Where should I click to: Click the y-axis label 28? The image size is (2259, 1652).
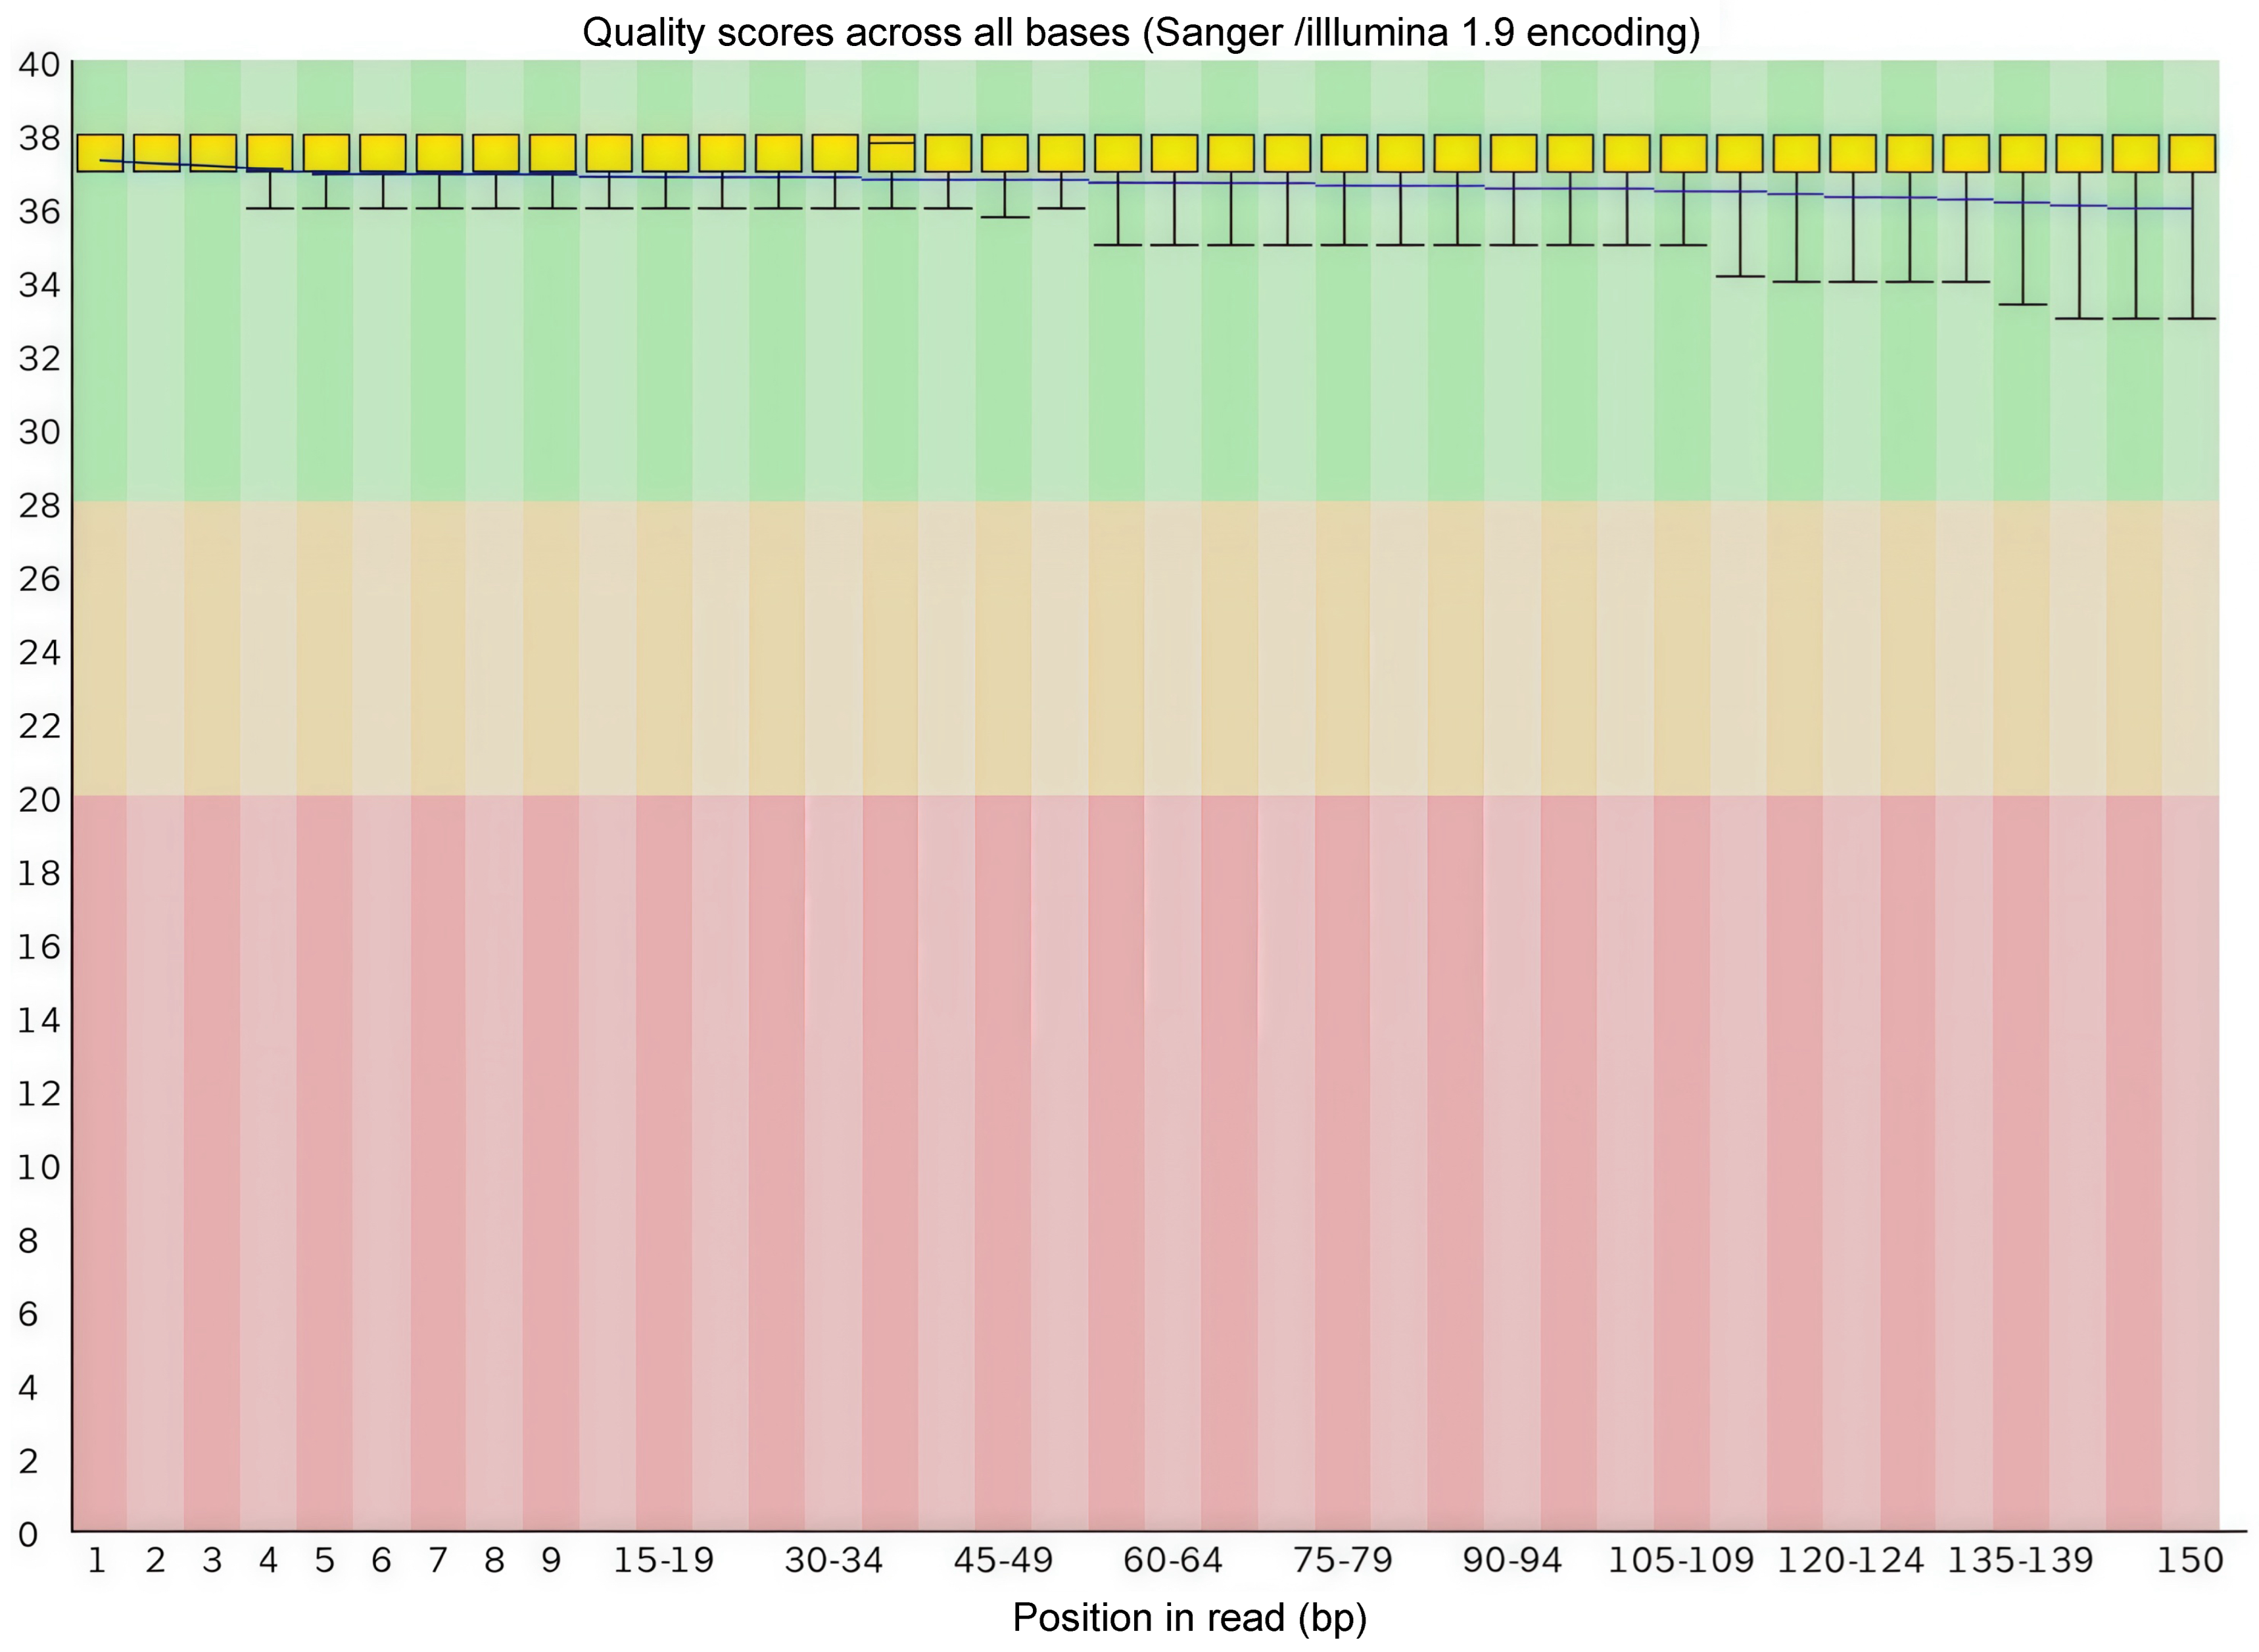(39, 506)
